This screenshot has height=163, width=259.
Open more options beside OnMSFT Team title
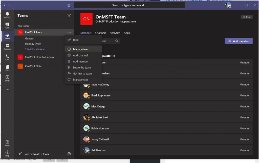coord(129,17)
